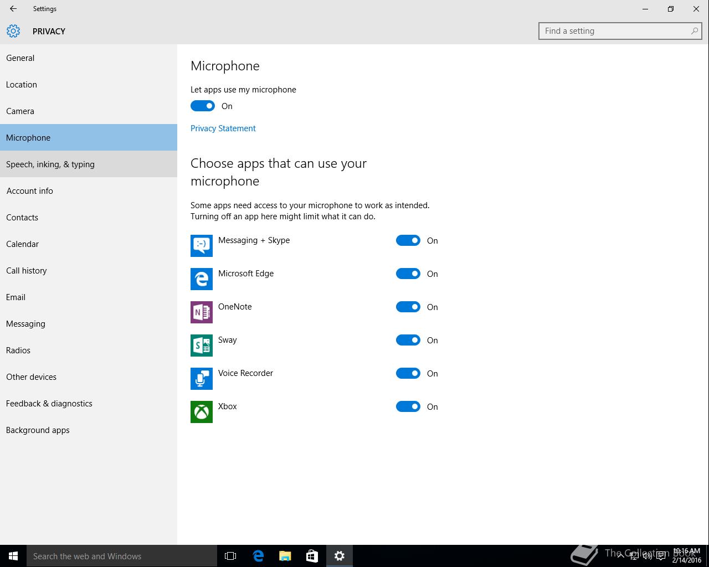Select the General privacy category

coord(89,58)
